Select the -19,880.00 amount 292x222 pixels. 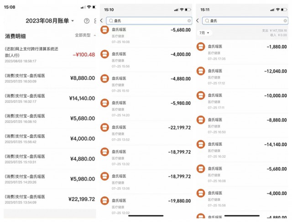(x=179, y=201)
